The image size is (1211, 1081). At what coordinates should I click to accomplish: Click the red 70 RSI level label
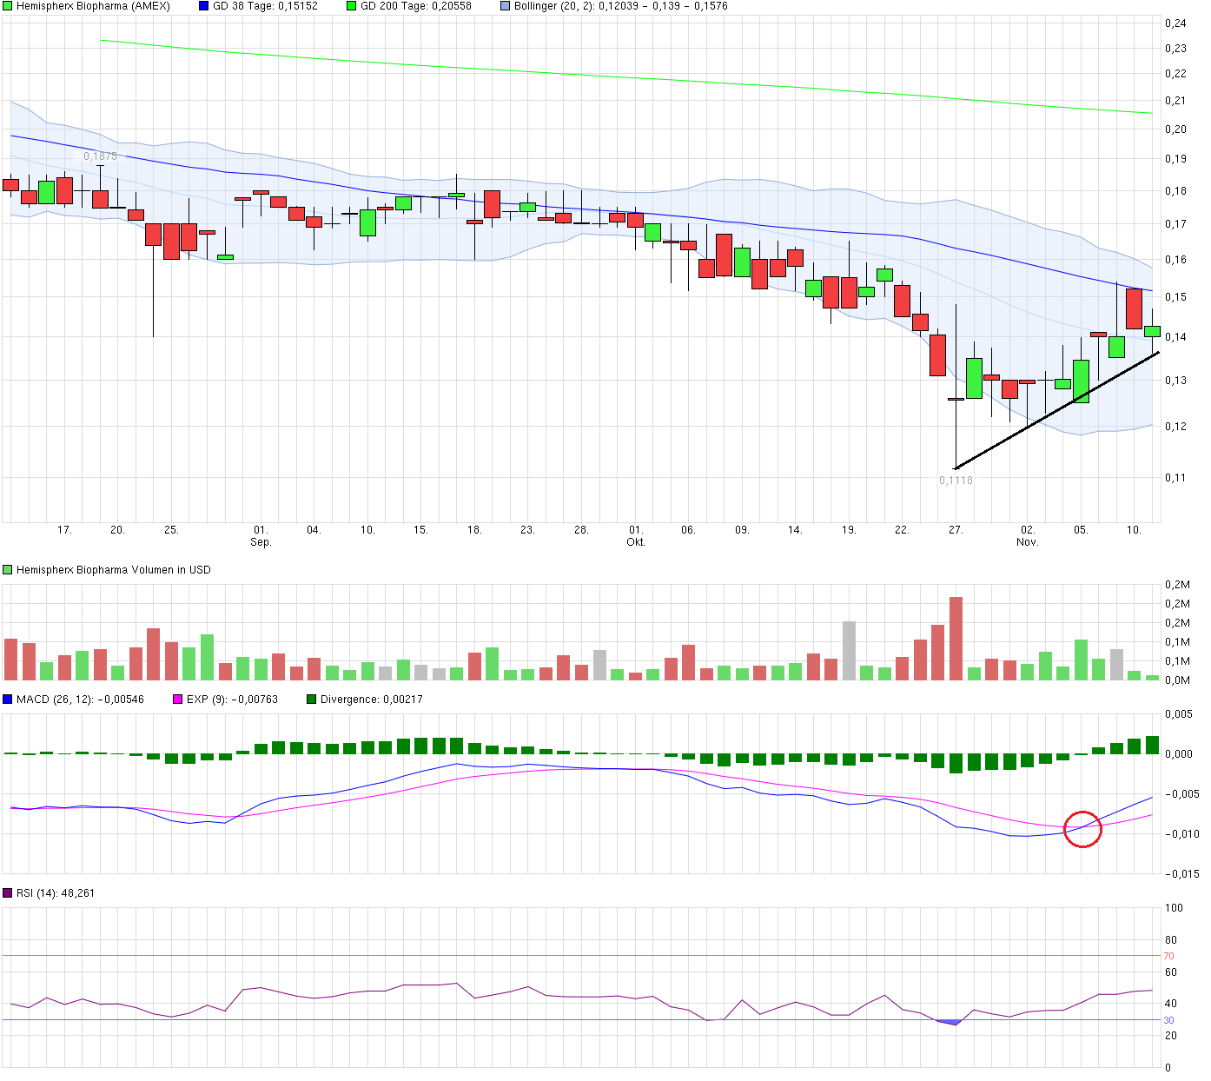click(x=1168, y=956)
